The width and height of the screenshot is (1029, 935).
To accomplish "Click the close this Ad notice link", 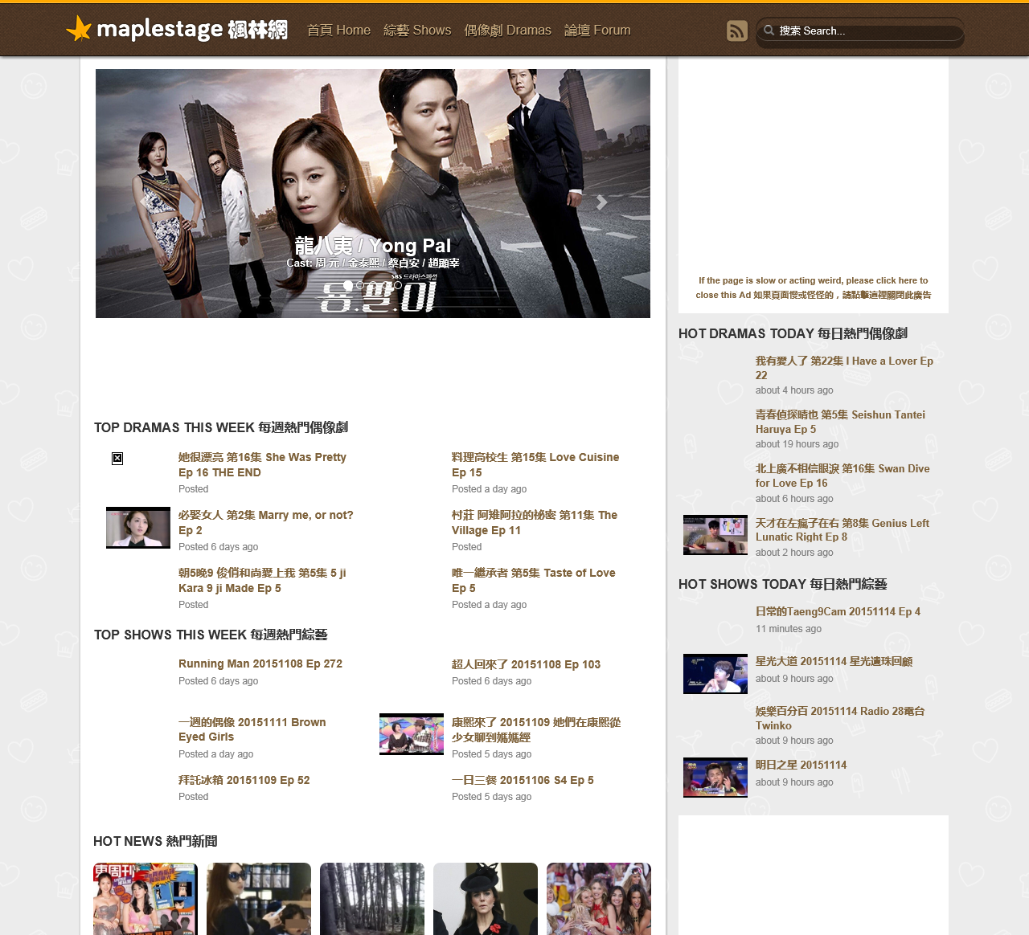I will tap(814, 288).
